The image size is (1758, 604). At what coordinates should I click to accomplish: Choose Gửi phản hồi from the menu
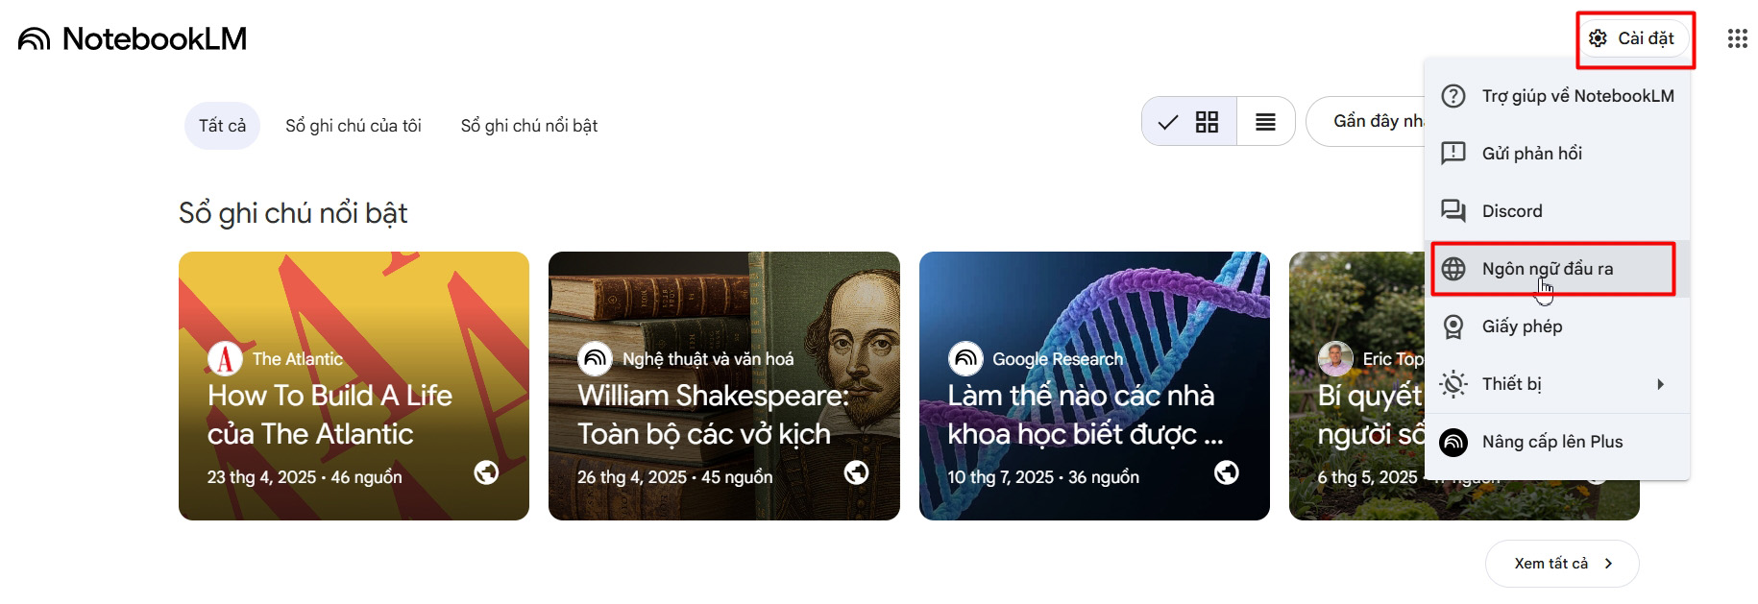click(x=1531, y=154)
